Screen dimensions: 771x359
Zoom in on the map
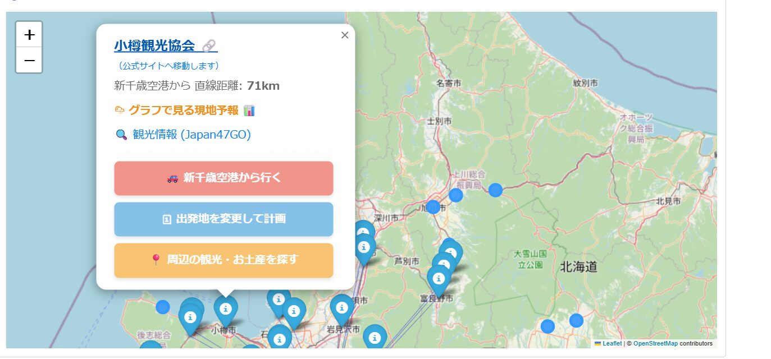(29, 35)
